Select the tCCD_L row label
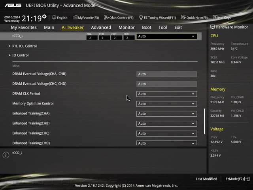 (18, 36)
